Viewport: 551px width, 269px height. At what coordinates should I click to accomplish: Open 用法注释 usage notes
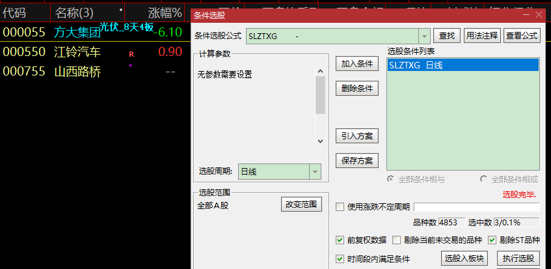click(x=482, y=36)
